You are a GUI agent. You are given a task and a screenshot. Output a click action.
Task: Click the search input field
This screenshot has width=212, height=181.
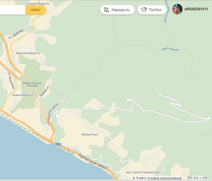(x=12, y=10)
